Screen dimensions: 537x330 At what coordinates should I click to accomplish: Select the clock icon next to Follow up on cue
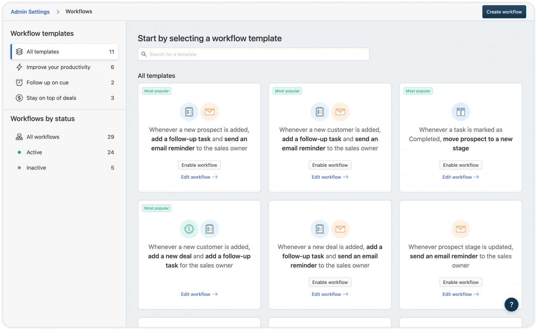coord(20,82)
